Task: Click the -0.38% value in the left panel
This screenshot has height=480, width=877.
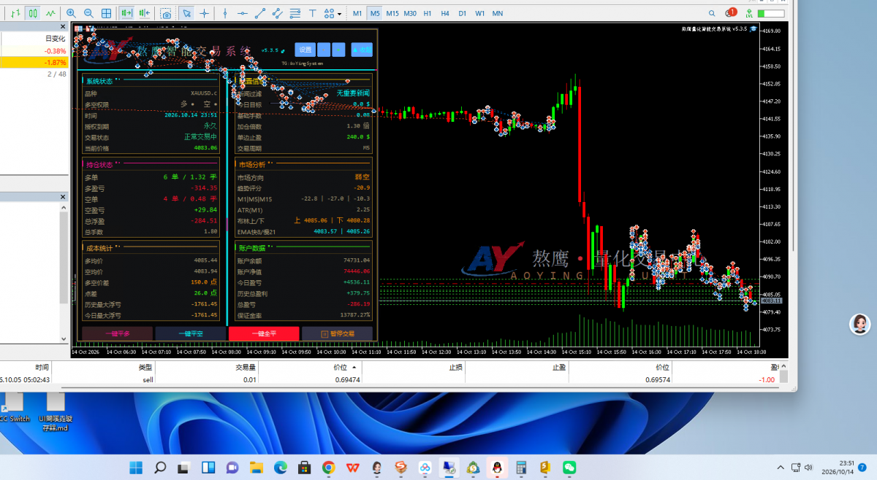Action: point(55,51)
